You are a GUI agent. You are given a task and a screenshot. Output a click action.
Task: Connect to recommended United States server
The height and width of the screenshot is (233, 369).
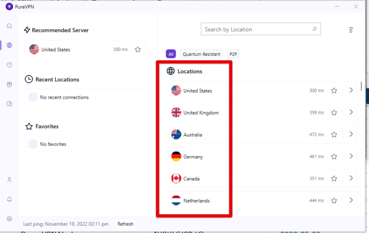click(85, 49)
